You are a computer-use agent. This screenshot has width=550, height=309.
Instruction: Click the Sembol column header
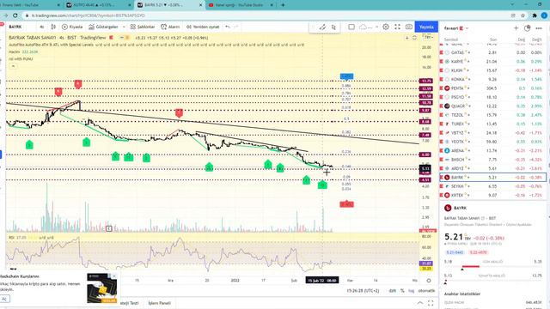[451, 39]
